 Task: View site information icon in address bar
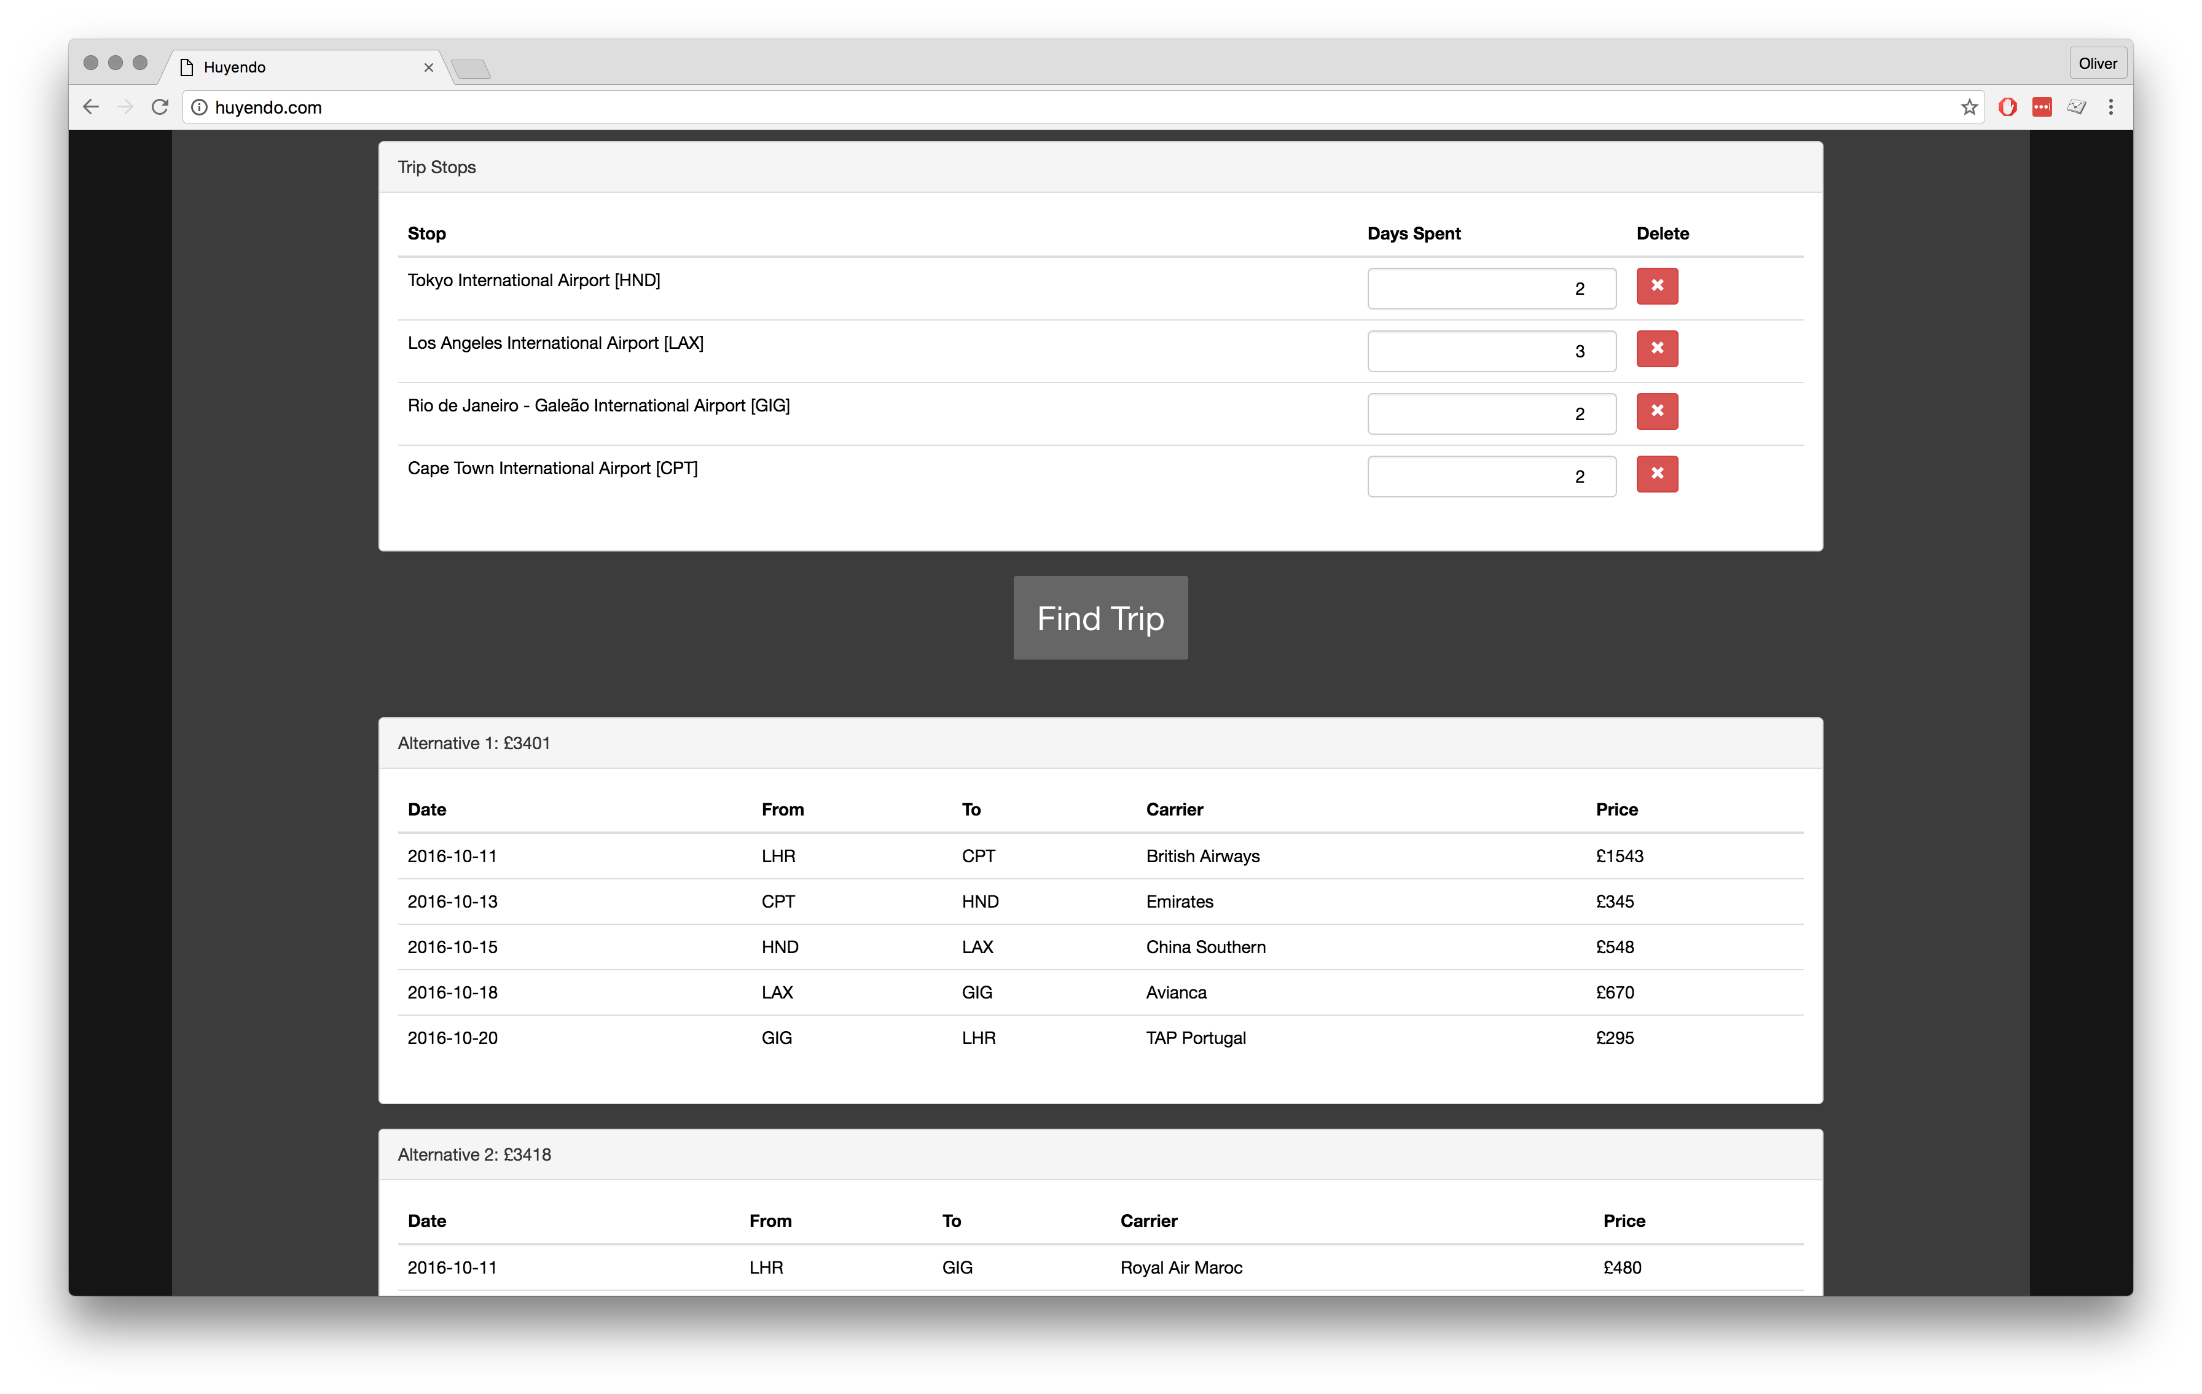click(x=198, y=108)
